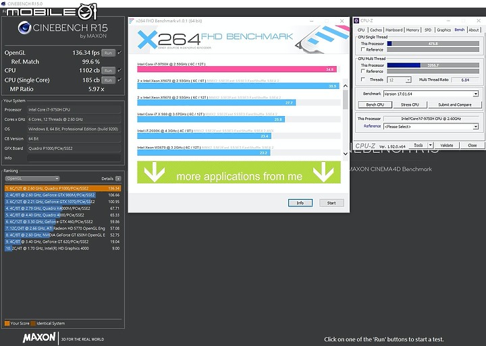
Task: Click the x264 results scrollbar thumb
Action: [346, 99]
